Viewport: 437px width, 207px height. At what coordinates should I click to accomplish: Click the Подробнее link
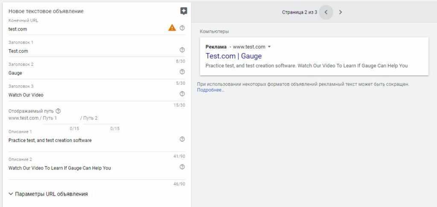click(210, 90)
